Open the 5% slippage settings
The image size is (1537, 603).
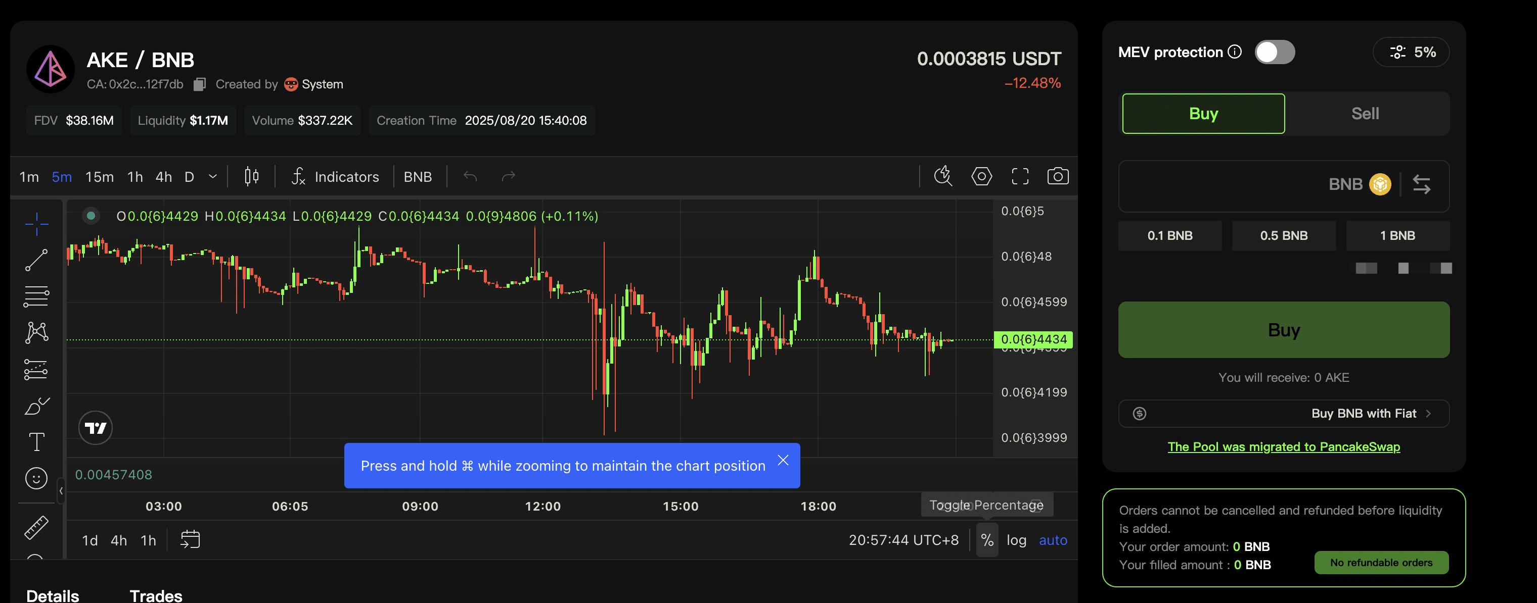[1411, 53]
